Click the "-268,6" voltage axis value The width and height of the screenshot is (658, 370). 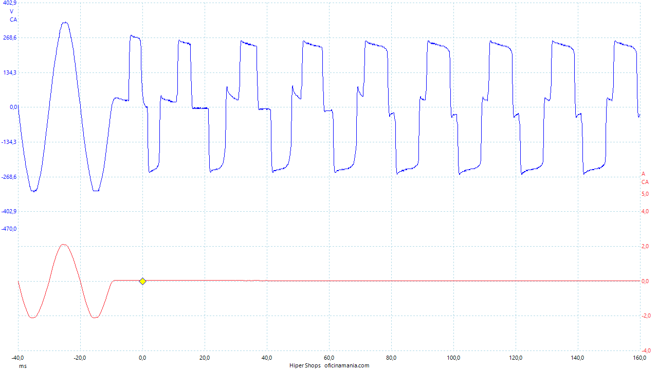[9, 177]
